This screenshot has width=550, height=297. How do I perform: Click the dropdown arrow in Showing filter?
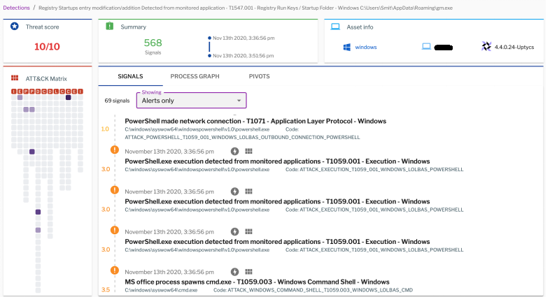239,101
